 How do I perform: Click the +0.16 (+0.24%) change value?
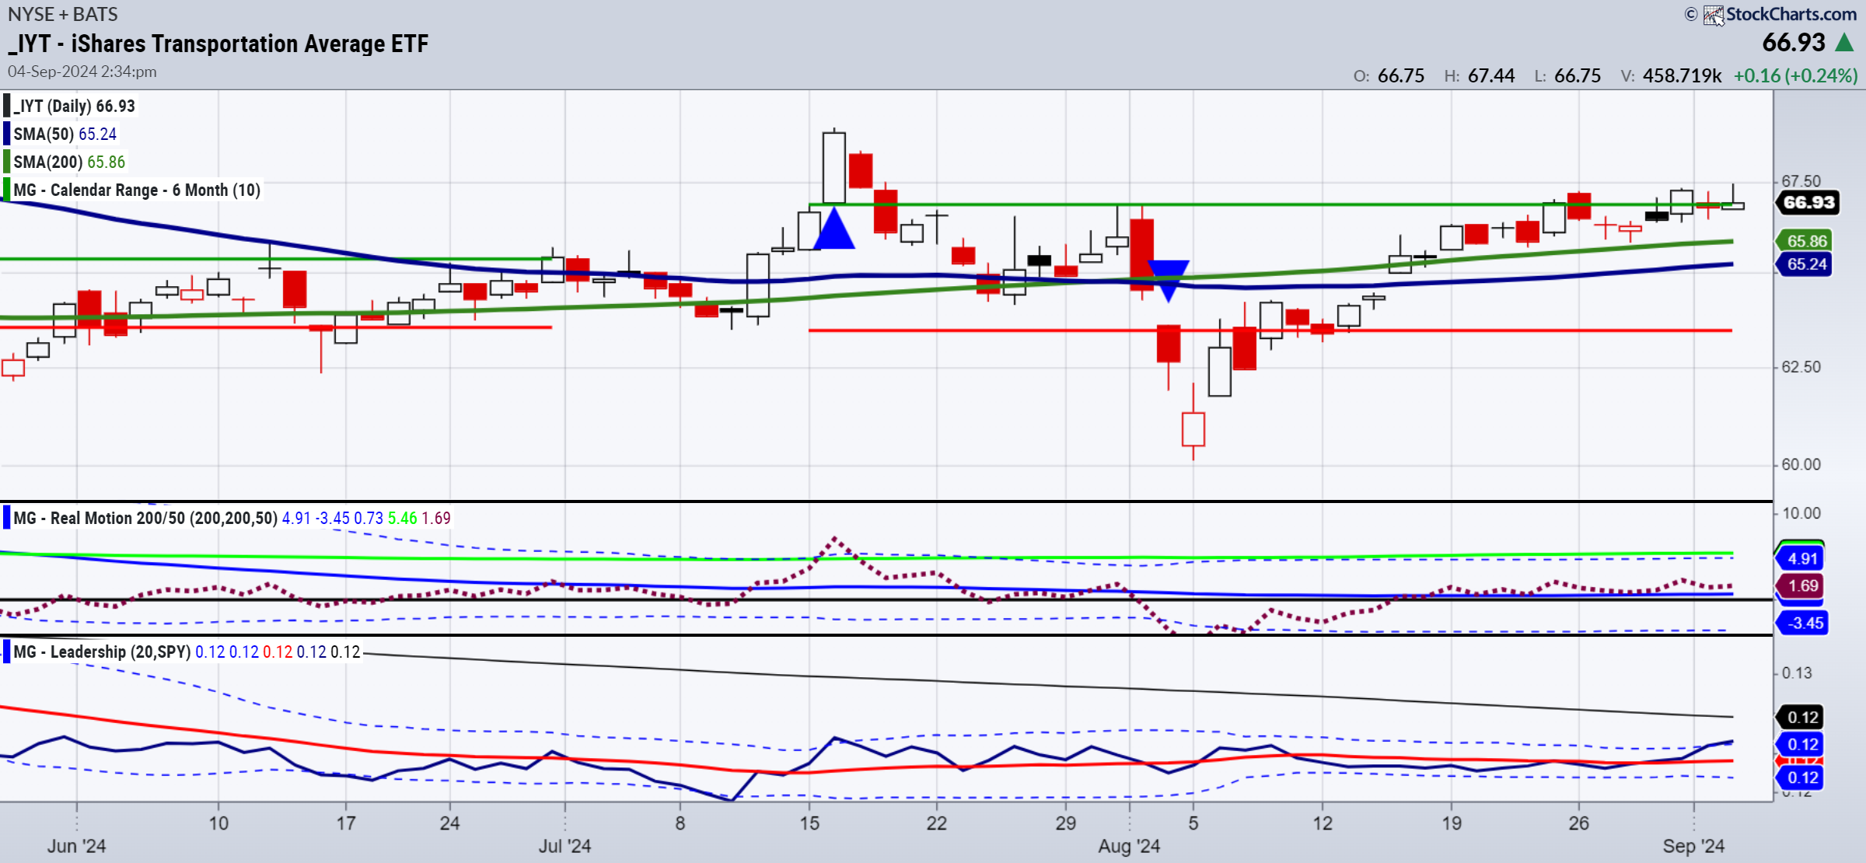(x=1795, y=75)
